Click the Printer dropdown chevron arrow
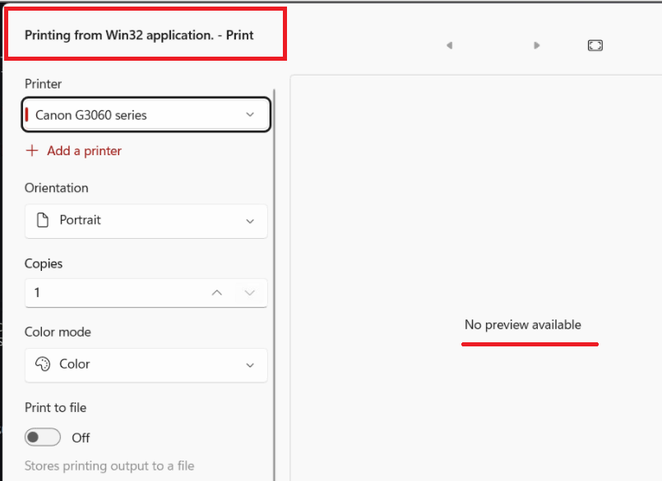The height and width of the screenshot is (481, 662). pos(250,115)
